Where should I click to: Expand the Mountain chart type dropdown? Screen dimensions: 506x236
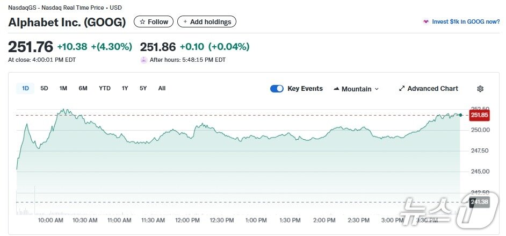[x=377, y=89]
